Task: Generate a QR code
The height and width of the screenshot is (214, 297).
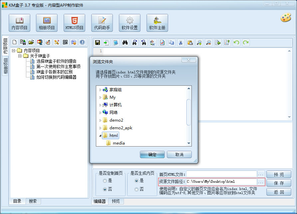Action: coord(65,42)
